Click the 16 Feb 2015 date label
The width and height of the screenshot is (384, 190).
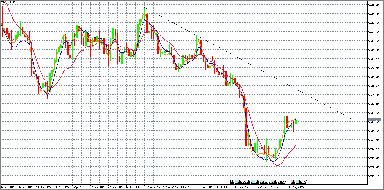pyautogui.click(x=8, y=187)
